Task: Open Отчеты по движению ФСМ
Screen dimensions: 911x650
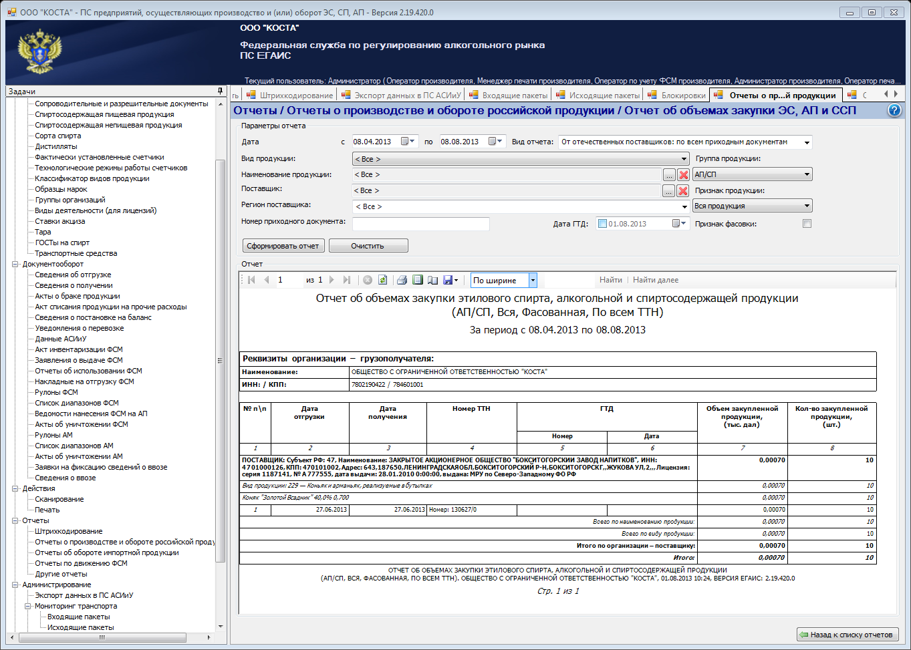Action: tap(81, 563)
